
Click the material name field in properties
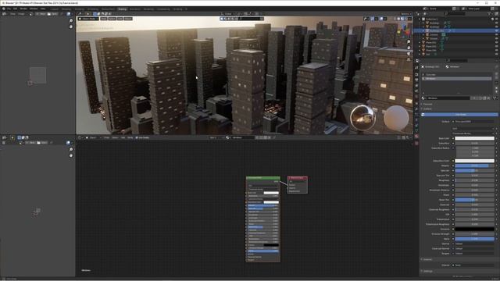click(x=449, y=98)
